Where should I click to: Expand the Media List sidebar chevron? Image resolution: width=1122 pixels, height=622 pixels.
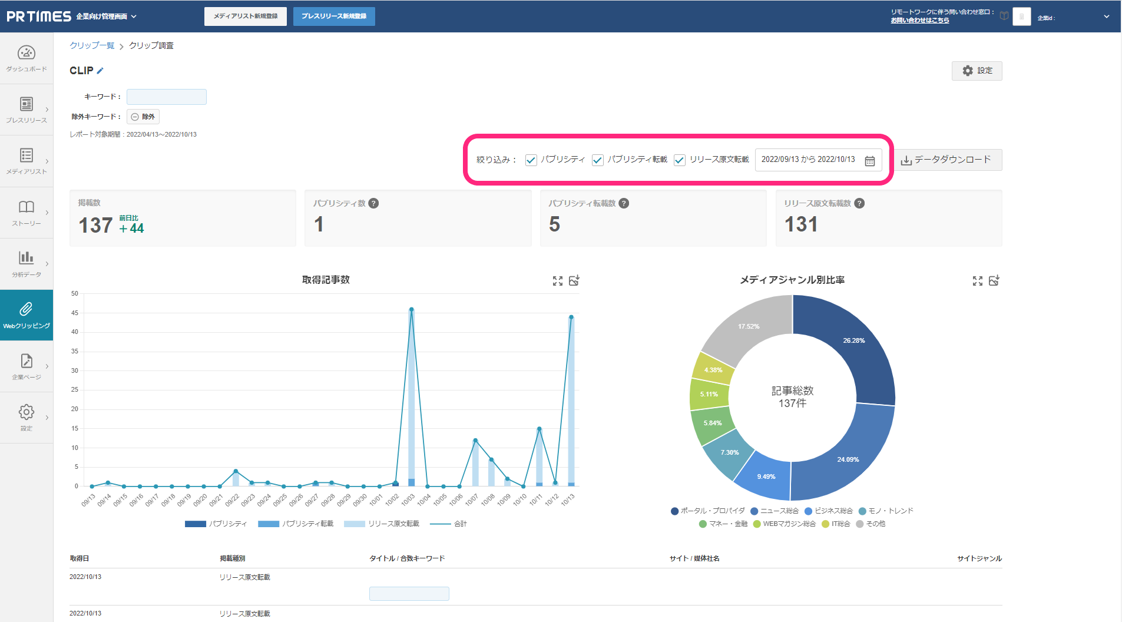pos(47,161)
